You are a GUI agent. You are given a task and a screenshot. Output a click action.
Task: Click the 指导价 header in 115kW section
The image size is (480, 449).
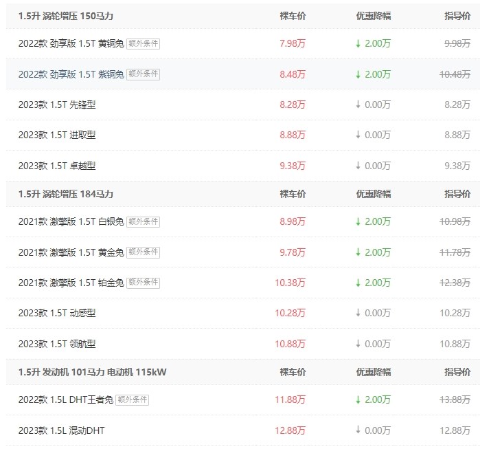tap(457, 372)
